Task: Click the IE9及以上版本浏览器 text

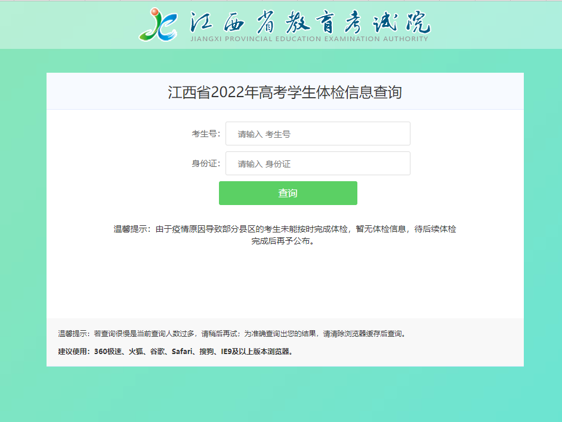Action: pos(257,352)
